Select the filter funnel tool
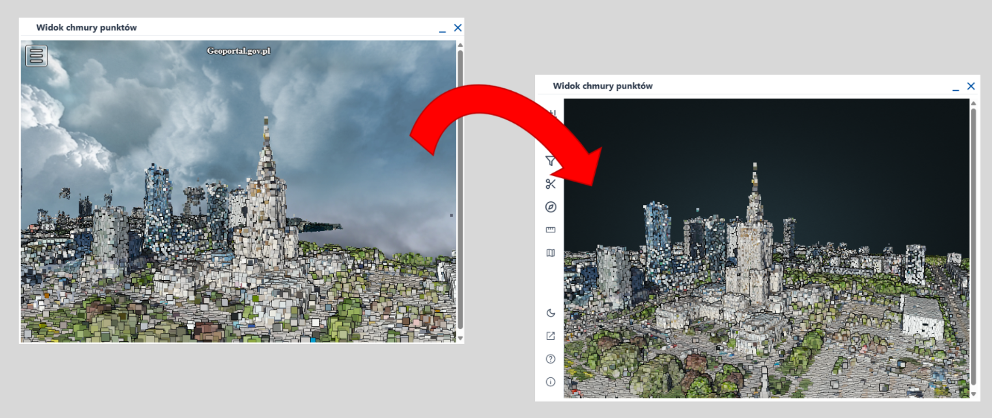This screenshot has width=992, height=418. (550, 161)
